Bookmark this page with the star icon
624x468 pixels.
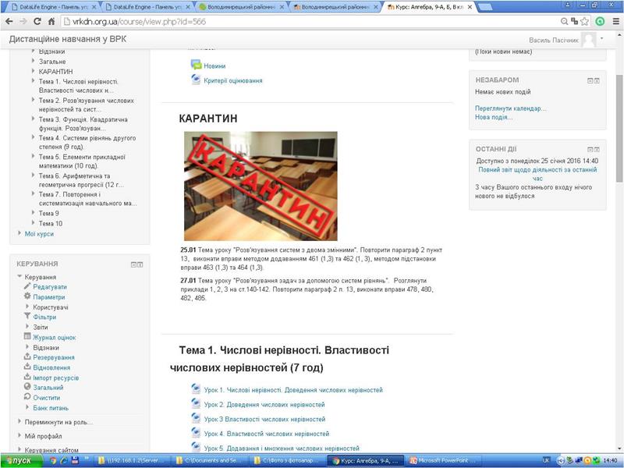coord(584,22)
